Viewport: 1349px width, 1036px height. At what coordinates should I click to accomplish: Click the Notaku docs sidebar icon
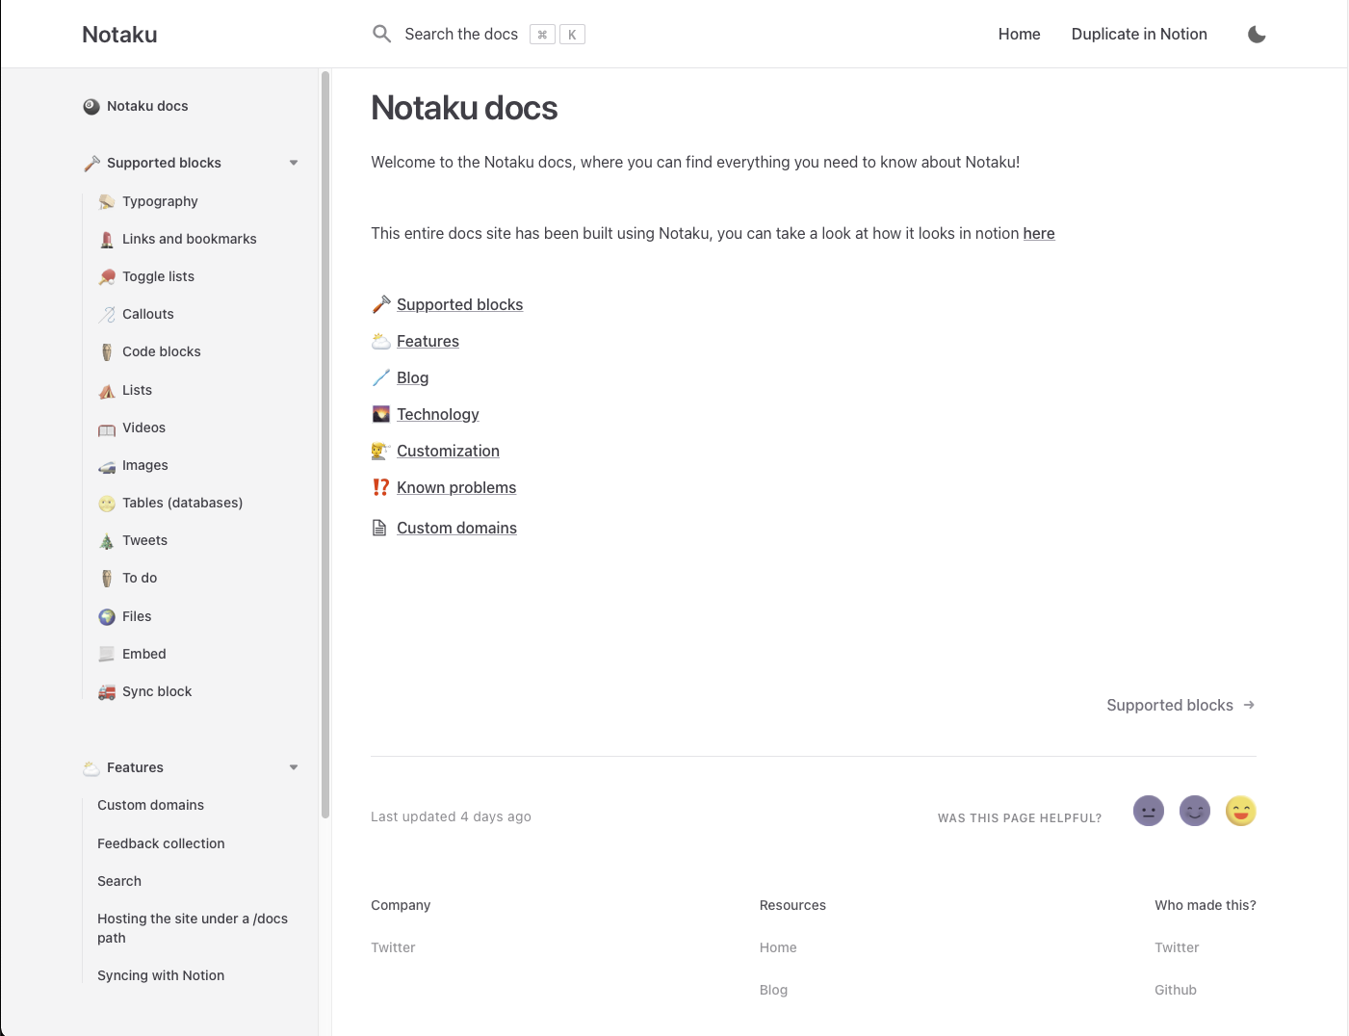91,106
